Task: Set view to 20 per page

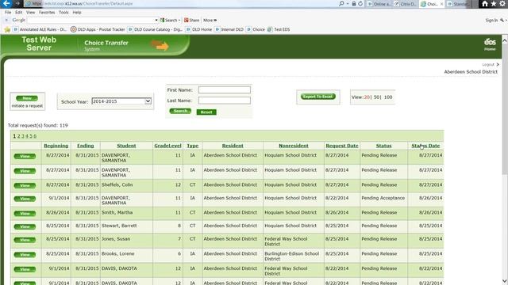Action: coord(367,97)
